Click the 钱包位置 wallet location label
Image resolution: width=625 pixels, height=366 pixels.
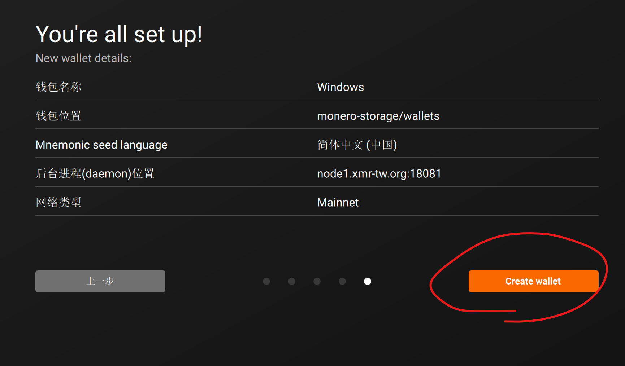pyautogui.click(x=58, y=116)
